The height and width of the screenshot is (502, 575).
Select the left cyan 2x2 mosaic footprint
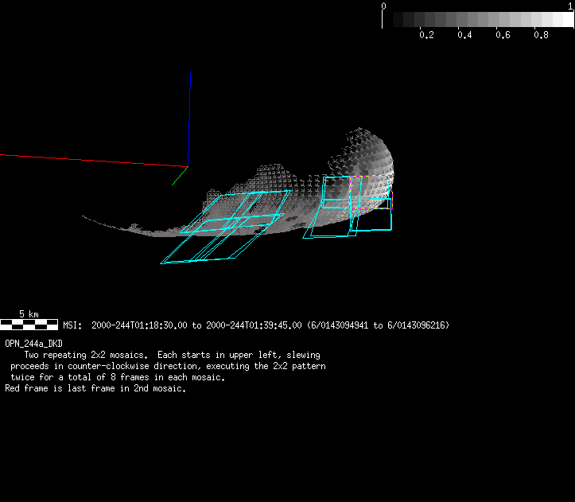click(227, 227)
